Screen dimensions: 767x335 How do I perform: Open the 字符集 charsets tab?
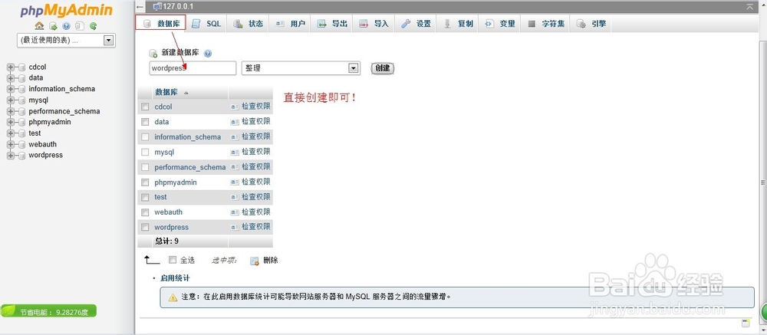point(546,24)
